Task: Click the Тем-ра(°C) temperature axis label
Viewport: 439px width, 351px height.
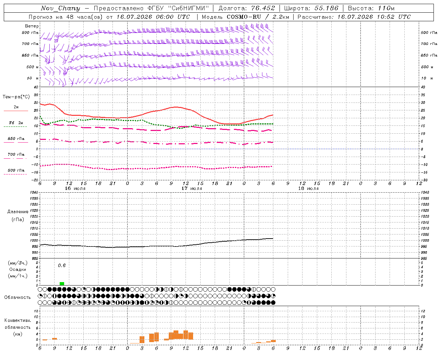Action: point(16,97)
